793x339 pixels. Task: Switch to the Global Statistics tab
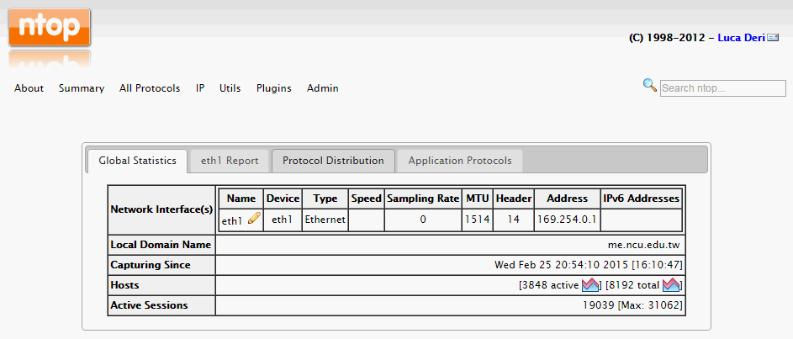[x=137, y=161]
